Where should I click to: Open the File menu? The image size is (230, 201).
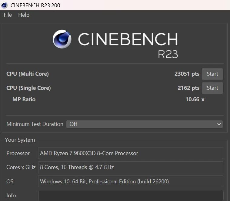tap(8, 15)
